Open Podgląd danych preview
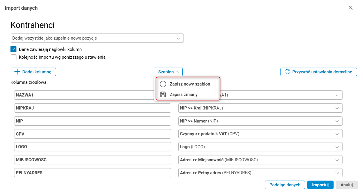 pos(285,185)
